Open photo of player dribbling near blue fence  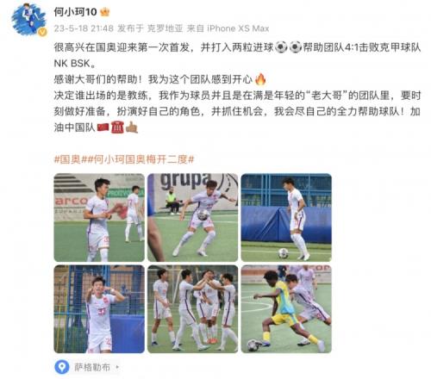click(x=286, y=217)
